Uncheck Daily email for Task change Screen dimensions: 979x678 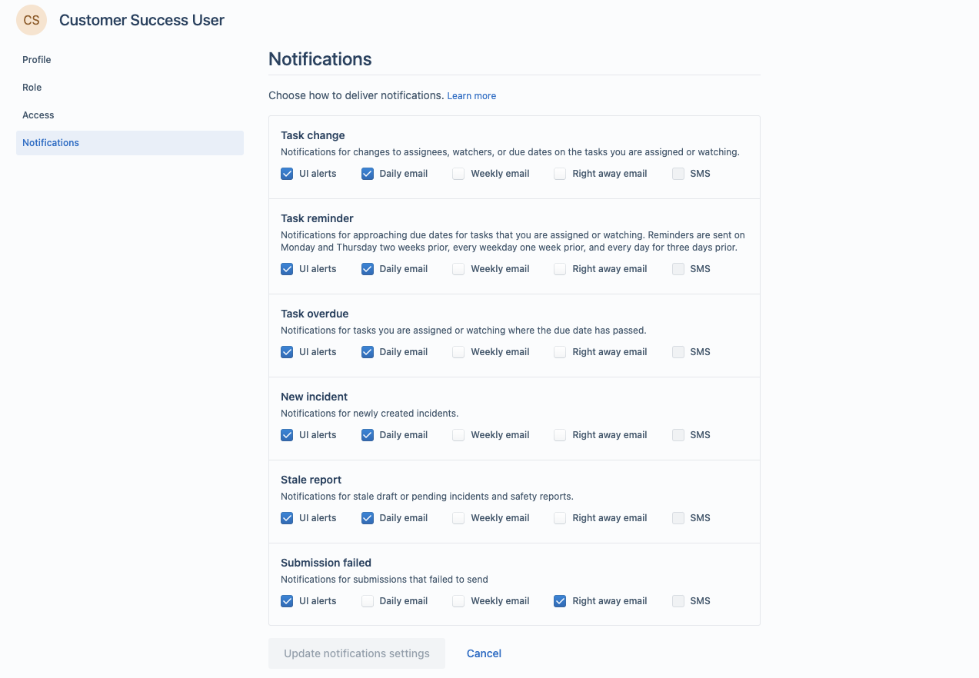click(x=368, y=174)
